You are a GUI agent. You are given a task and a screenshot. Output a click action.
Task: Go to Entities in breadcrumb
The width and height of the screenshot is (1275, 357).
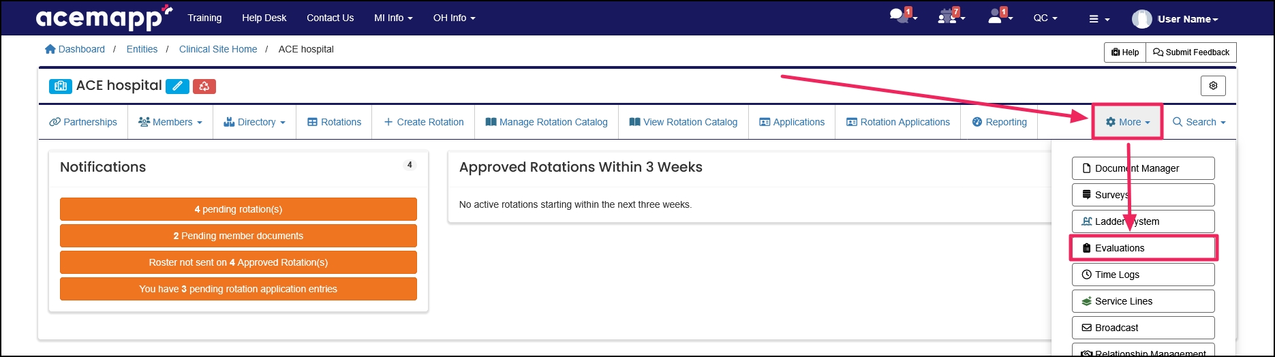pyautogui.click(x=142, y=49)
